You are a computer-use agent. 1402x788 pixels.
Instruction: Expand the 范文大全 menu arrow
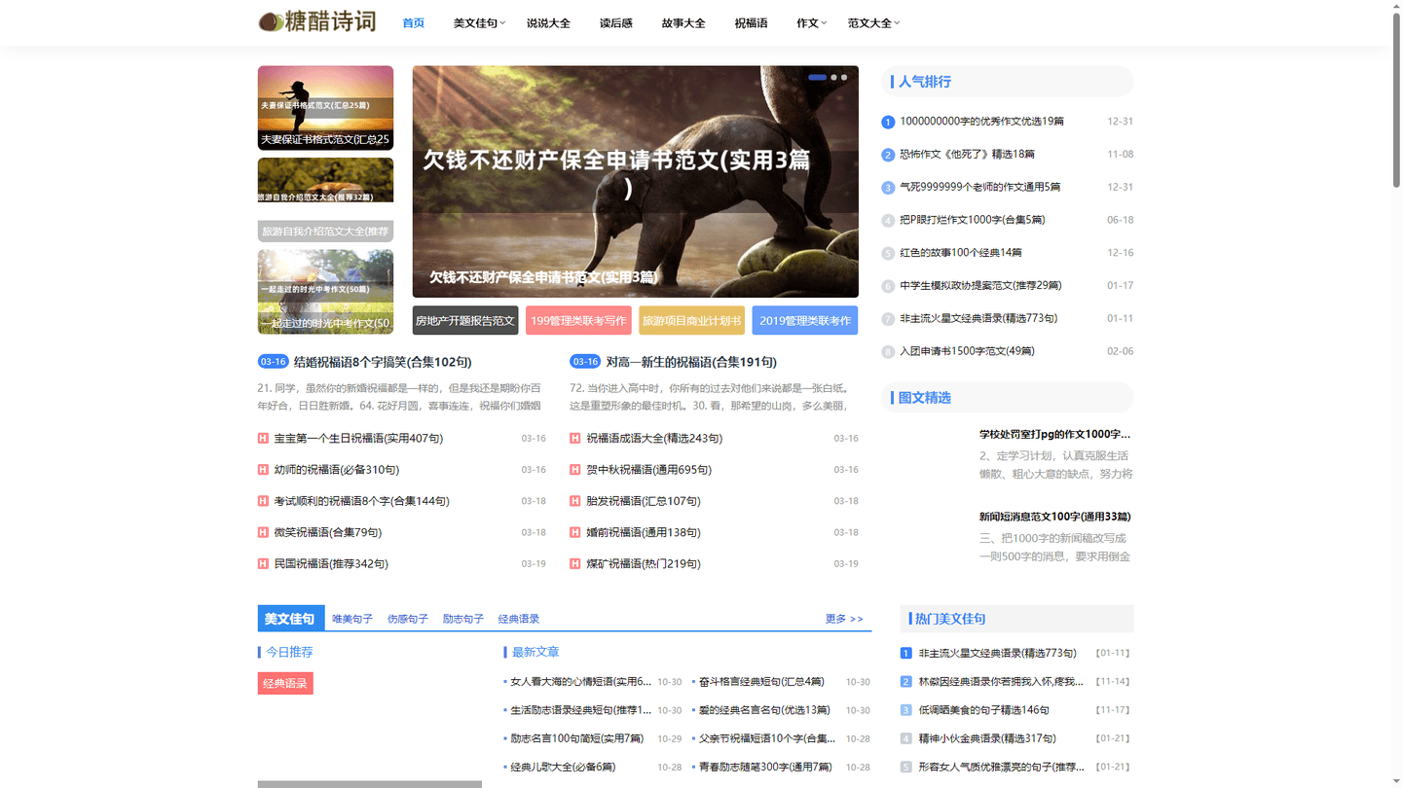point(897,23)
